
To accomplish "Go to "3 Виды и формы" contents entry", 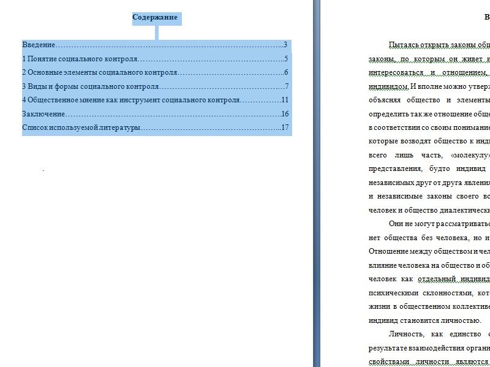I will coord(91,86).
